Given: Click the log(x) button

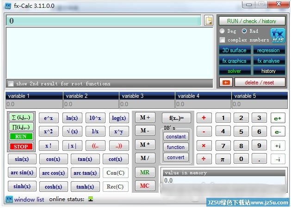Looking at the screenshot, I should (x=119, y=118).
